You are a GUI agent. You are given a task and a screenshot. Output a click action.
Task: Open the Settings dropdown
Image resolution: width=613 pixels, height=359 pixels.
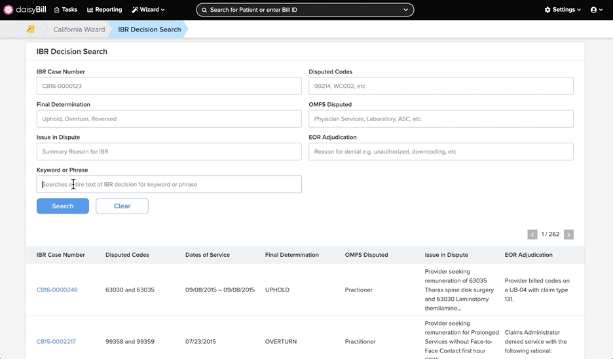[x=563, y=10]
